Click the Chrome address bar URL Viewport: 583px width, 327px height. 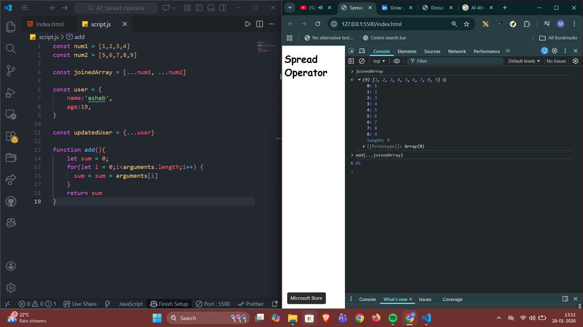click(x=371, y=24)
